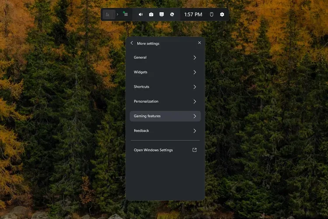Click the mouse click-through icon
Image resolution: width=328 pixels, height=219 pixels.
(x=211, y=14)
